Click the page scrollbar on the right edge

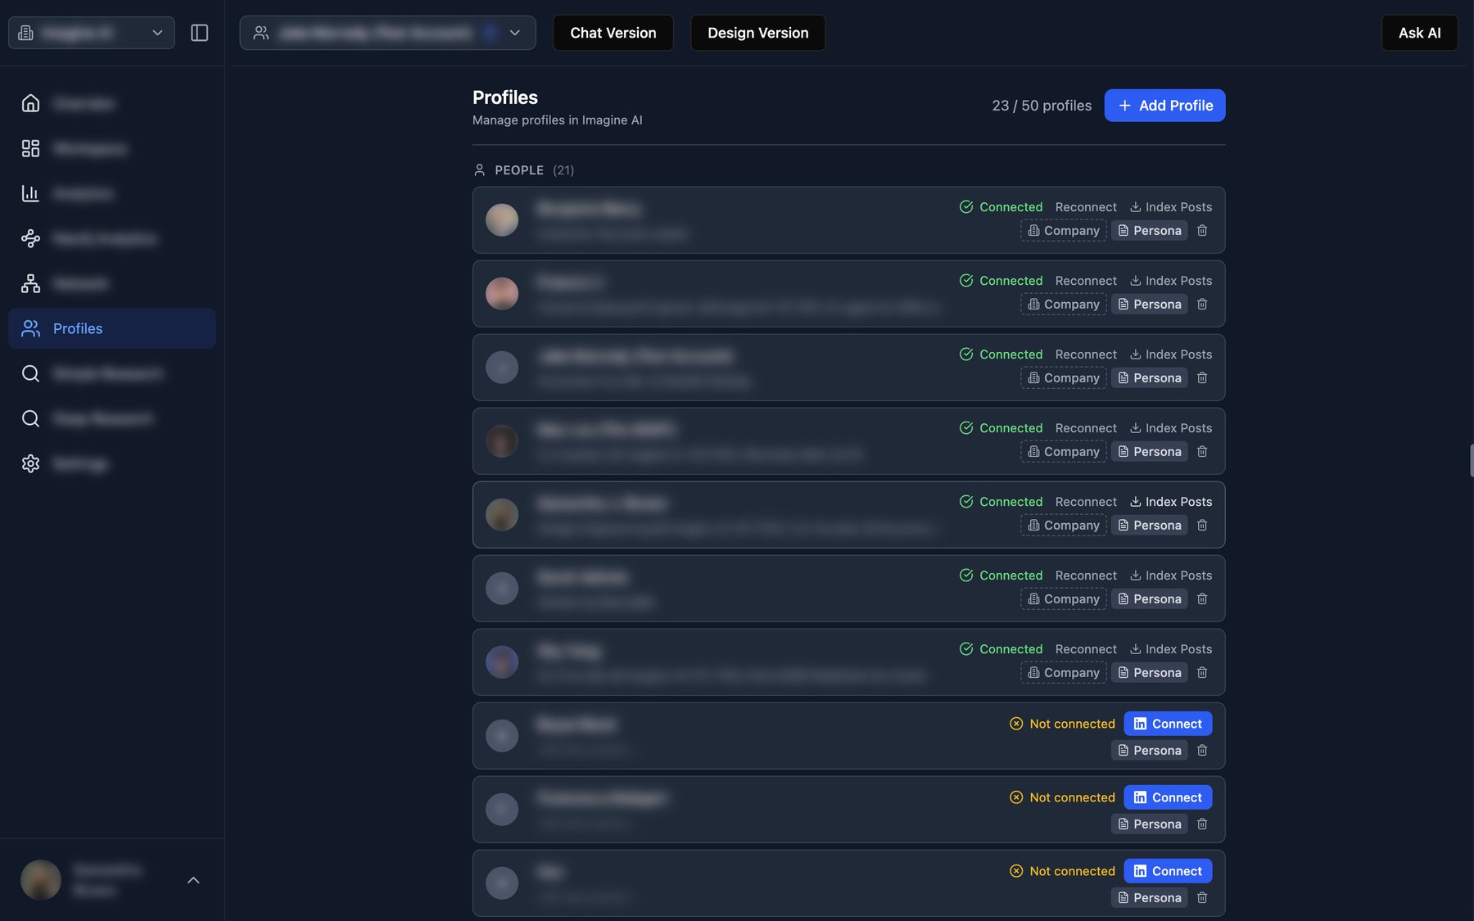(1472, 460)
